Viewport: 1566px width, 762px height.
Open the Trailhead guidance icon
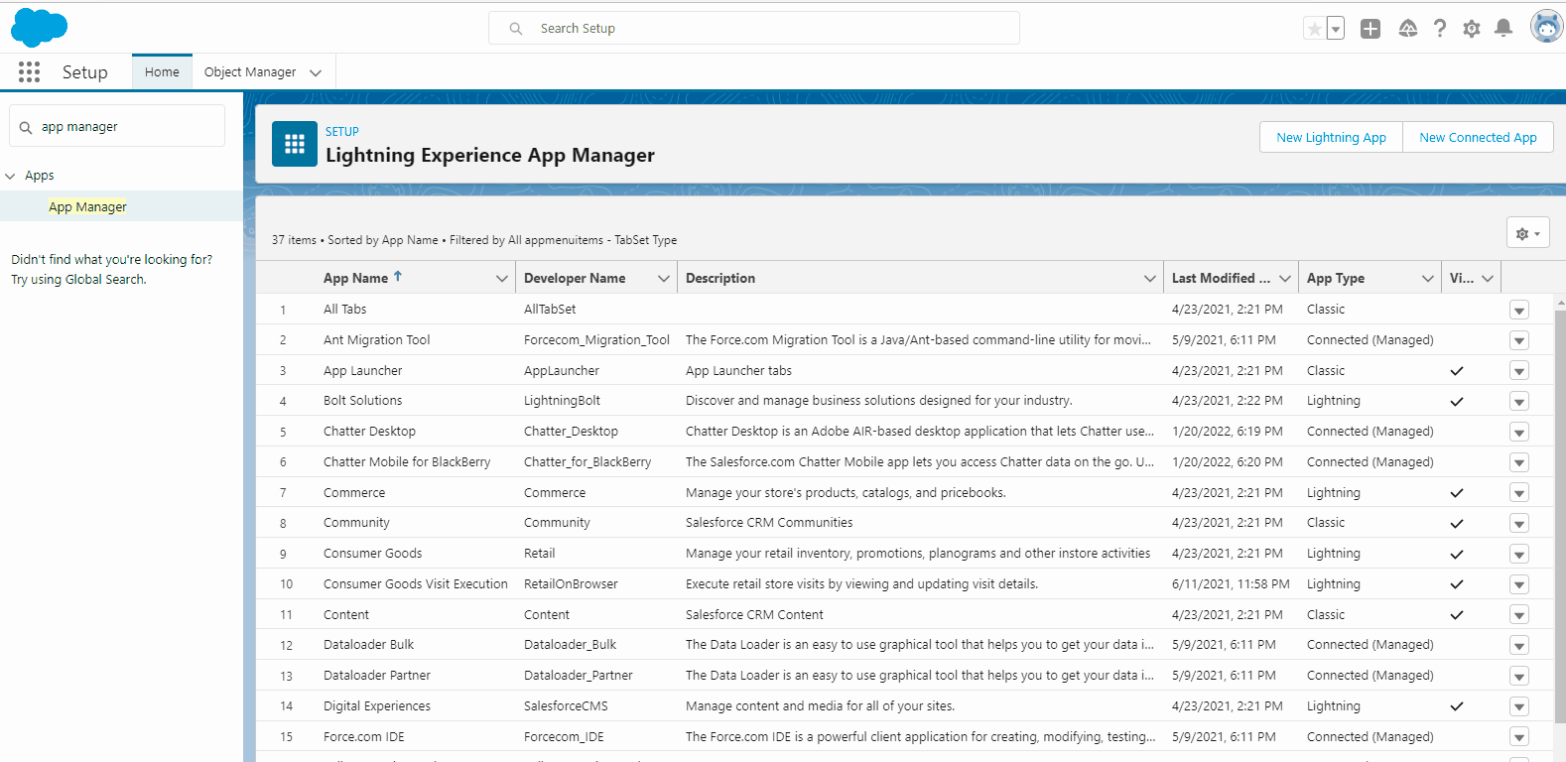[x=1407, y=29]
